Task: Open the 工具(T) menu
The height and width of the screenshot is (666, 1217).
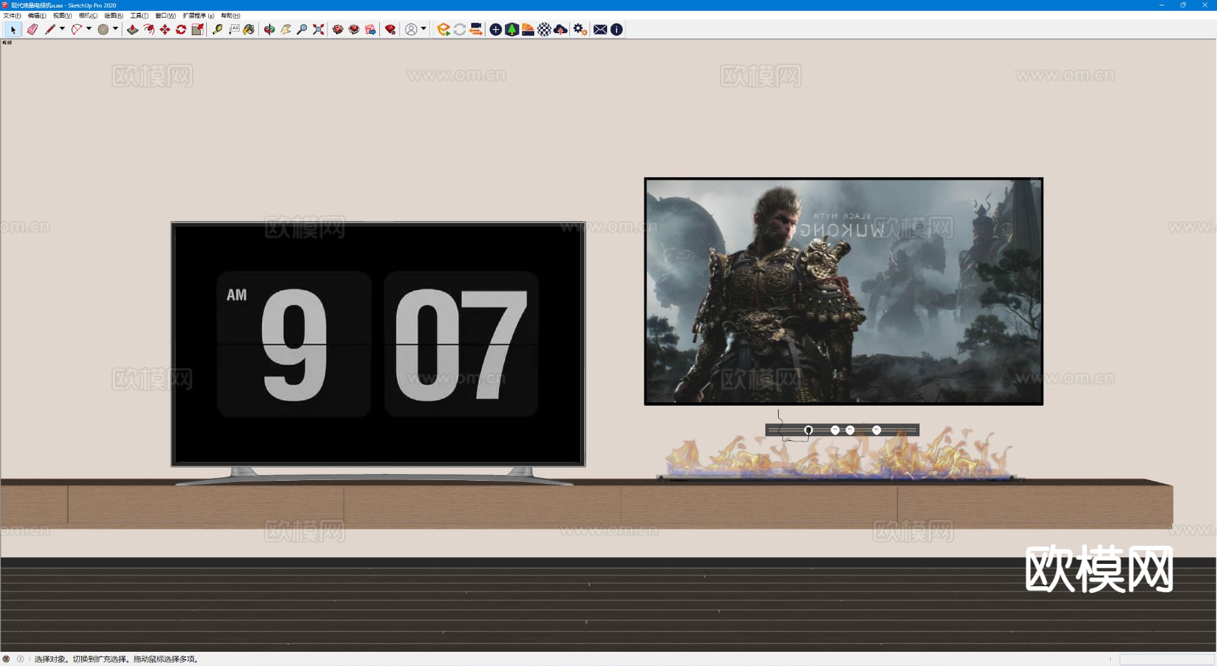Action: point(139,16)
